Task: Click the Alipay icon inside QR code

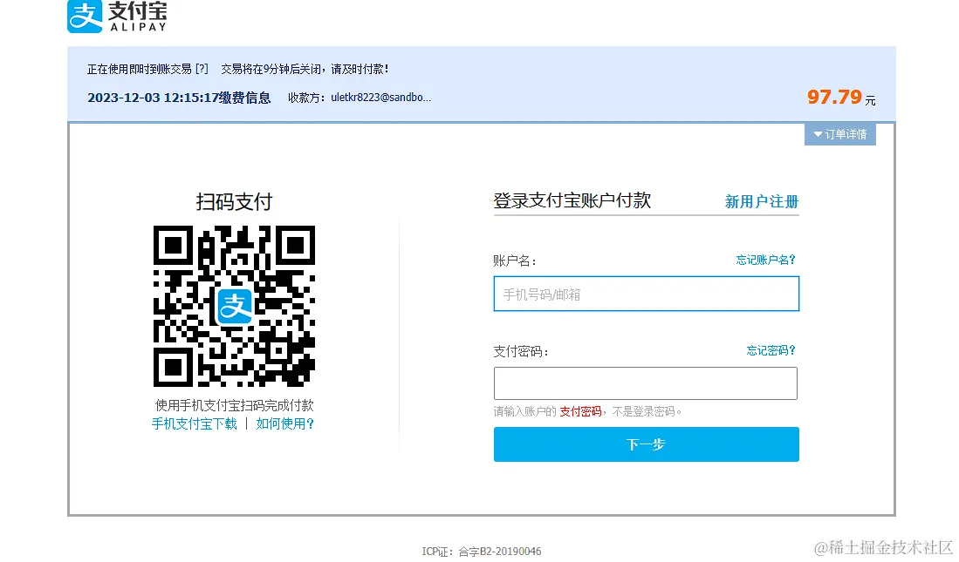Action: coord(234,306)
